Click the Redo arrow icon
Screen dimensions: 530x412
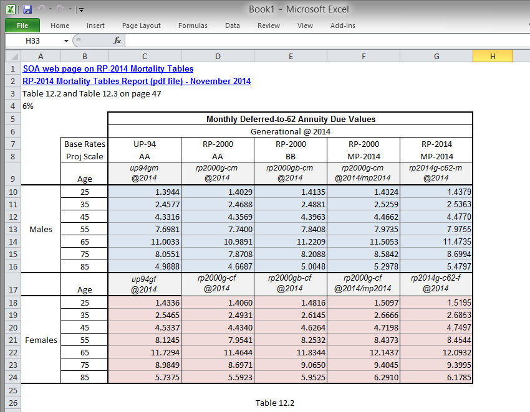click(60, 9)
